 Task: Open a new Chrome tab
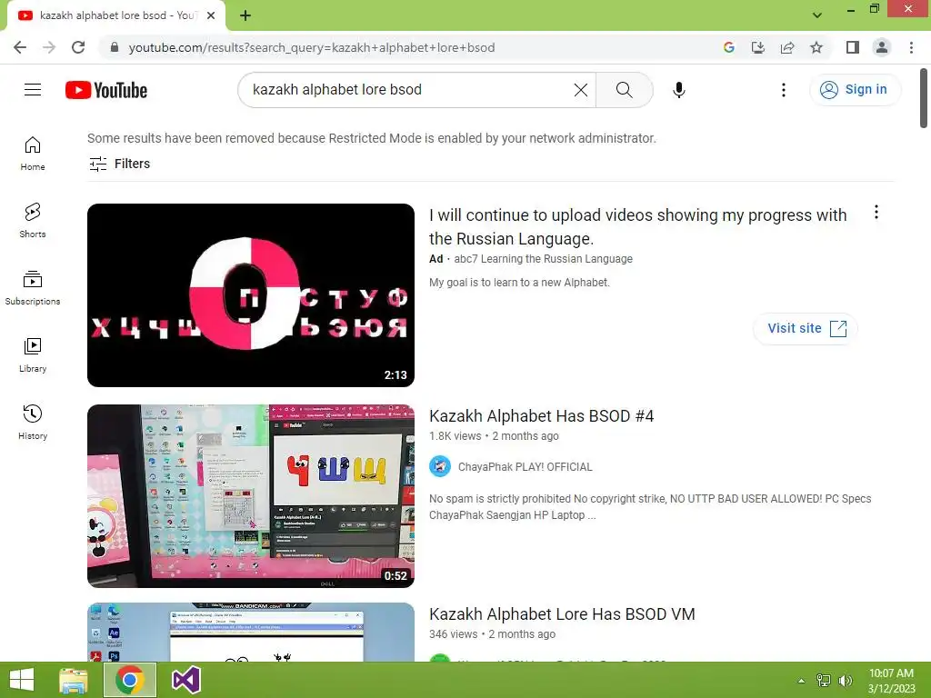pyautogui.click(x=245, y=15)
